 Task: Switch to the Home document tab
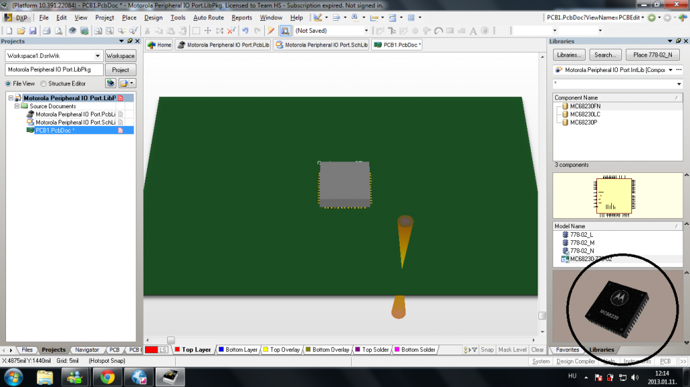tap(160, 45)
